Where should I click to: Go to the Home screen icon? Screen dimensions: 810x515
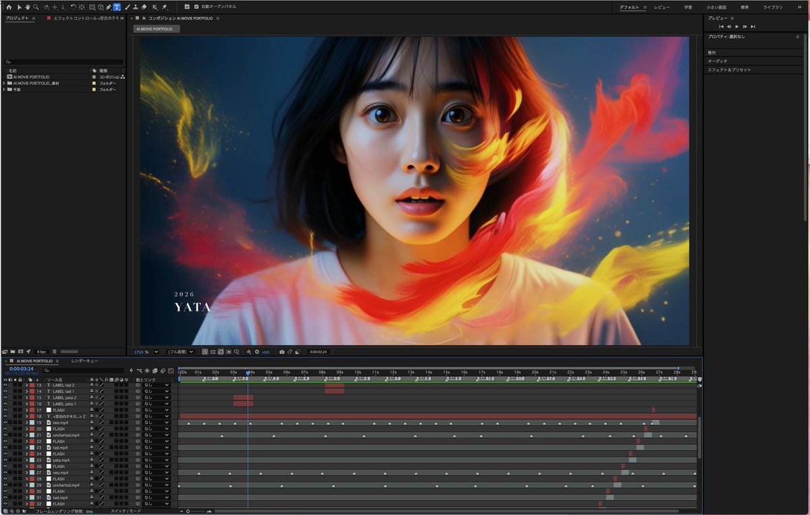click(x=9, y=7)
